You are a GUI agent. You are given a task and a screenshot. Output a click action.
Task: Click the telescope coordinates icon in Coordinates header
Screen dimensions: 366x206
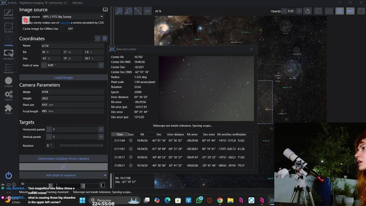(x=98, y=38)
